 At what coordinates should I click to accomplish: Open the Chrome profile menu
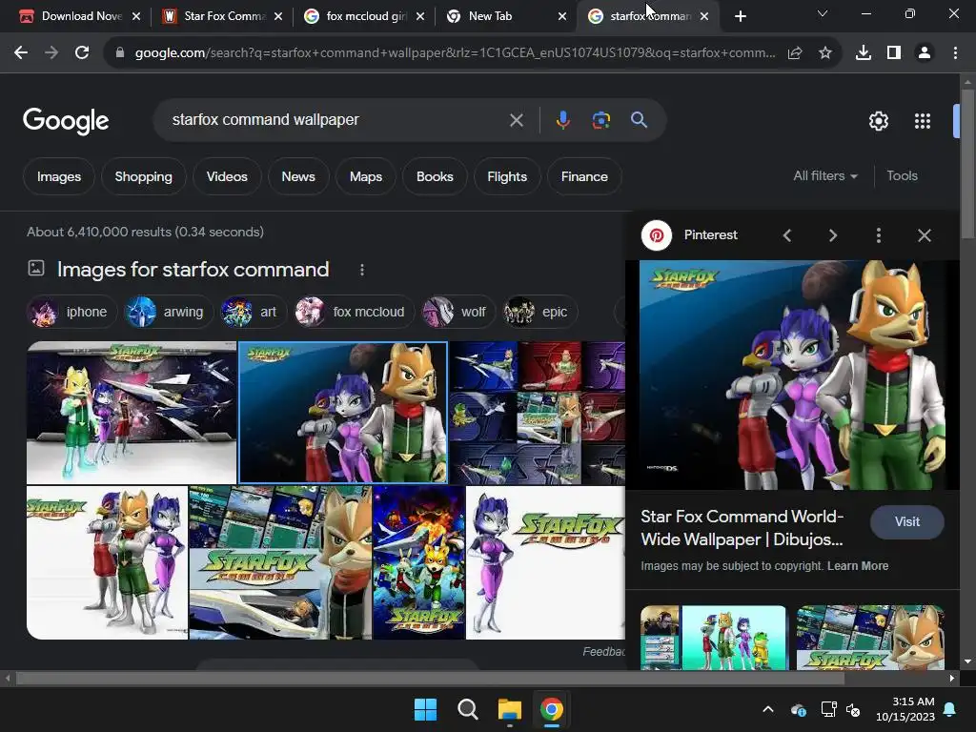(x=925, y=53)
